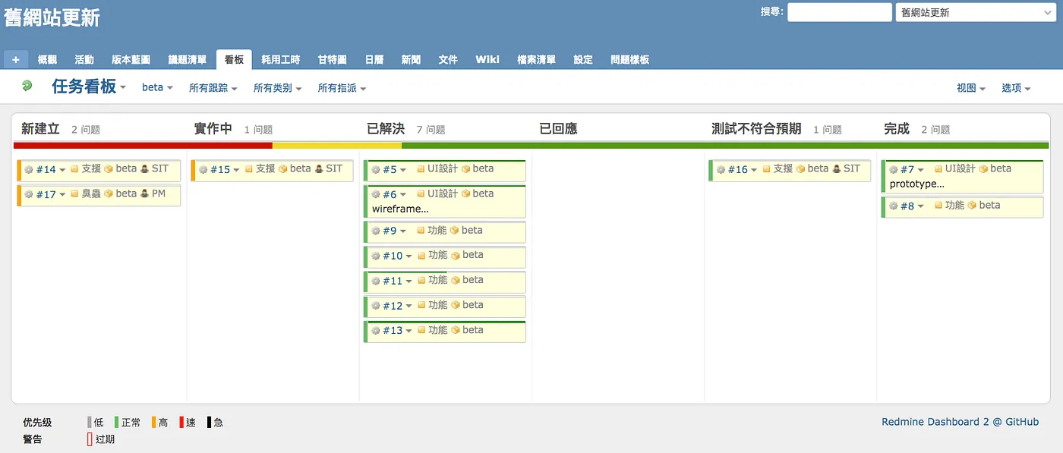The image size is (1063, 453).
Task: Open issue link #10
Action: tap(393, 256)
